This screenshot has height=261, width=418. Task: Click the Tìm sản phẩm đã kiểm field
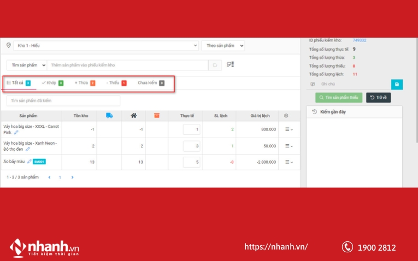(63, 101)
